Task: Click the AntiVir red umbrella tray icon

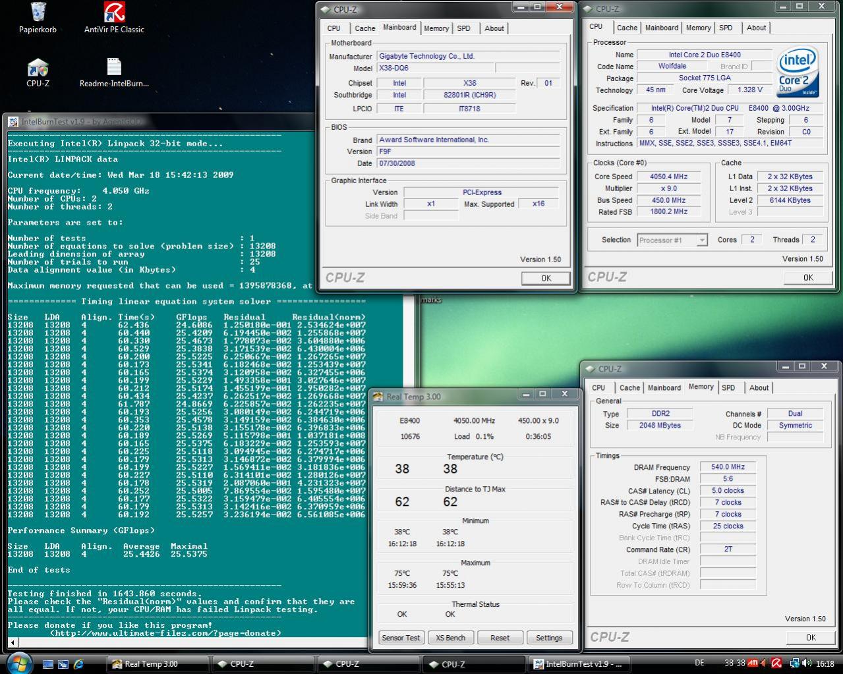Action: pos(776,663)
